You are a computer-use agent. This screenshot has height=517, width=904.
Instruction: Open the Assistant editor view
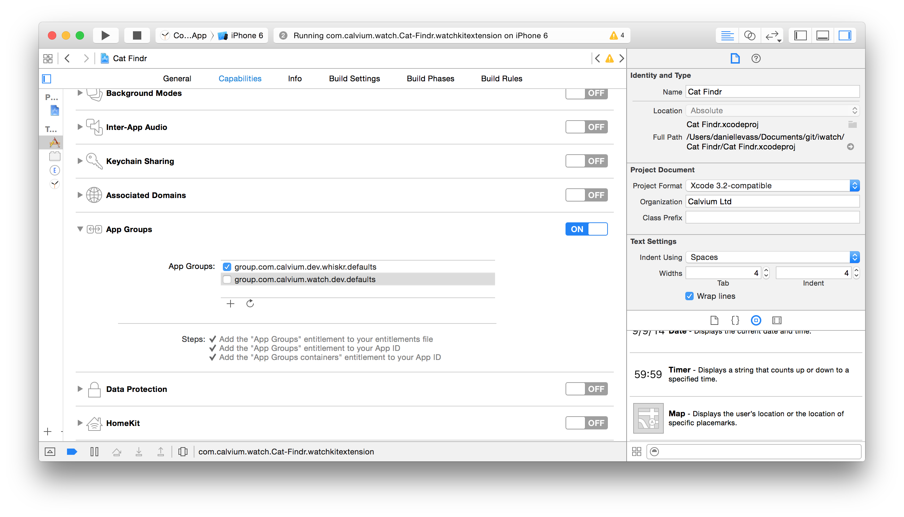click(749, 35)
